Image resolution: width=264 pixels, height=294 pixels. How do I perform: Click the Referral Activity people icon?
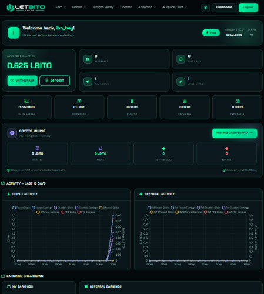pos(141,194)
